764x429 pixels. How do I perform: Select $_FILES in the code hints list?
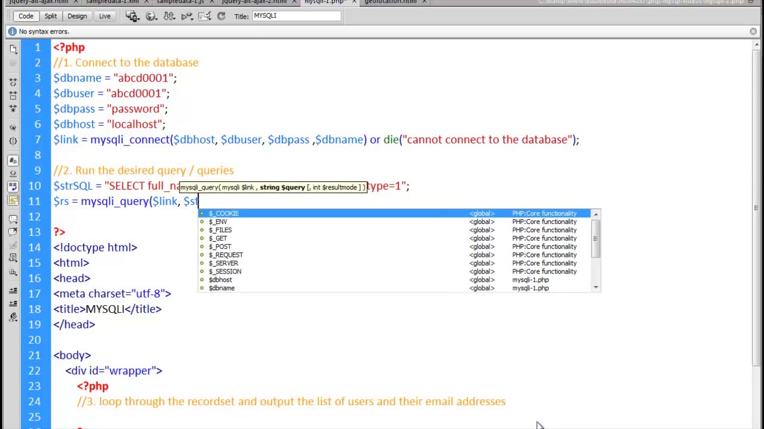(x=394, y=230)
